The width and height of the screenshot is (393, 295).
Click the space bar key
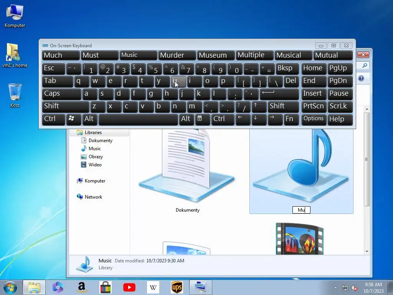coord(138,119)
